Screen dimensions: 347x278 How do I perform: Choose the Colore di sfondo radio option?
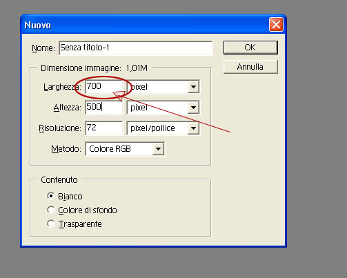(x=50, y=210)
